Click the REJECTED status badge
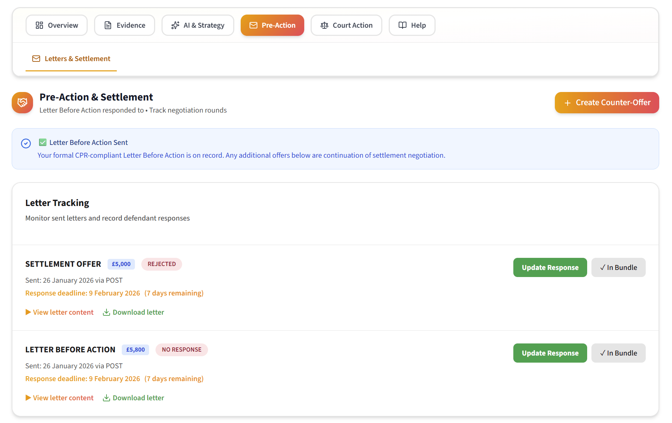Image resolution: width=672 pixels, height=423 pixels. pos(162,264)
